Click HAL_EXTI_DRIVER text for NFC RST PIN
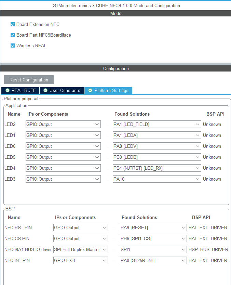The height and width of the screenshot is (285, 231). pyautogui.click(x=208, y=228)
